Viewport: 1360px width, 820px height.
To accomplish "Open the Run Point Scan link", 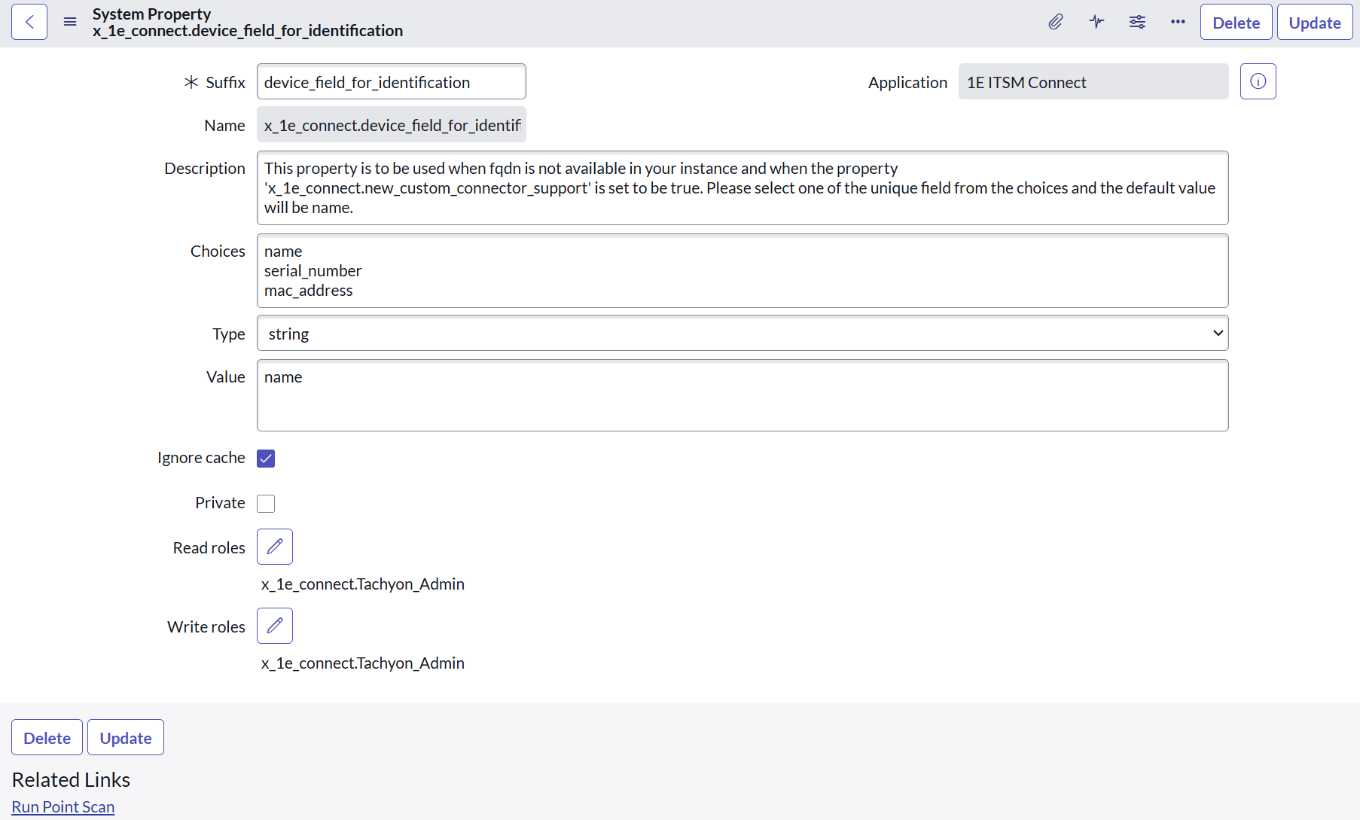I will click(63, 807).
